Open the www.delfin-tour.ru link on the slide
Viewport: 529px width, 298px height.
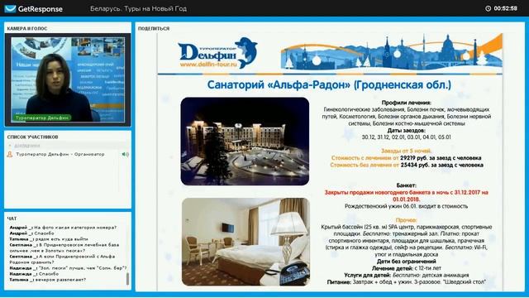[208, 65]
